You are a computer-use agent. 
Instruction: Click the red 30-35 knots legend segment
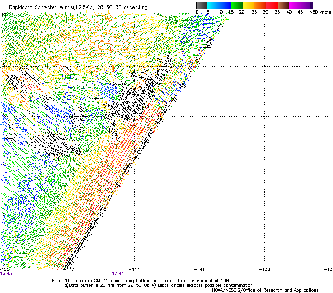pyautogui.click(x=272, y=5)
